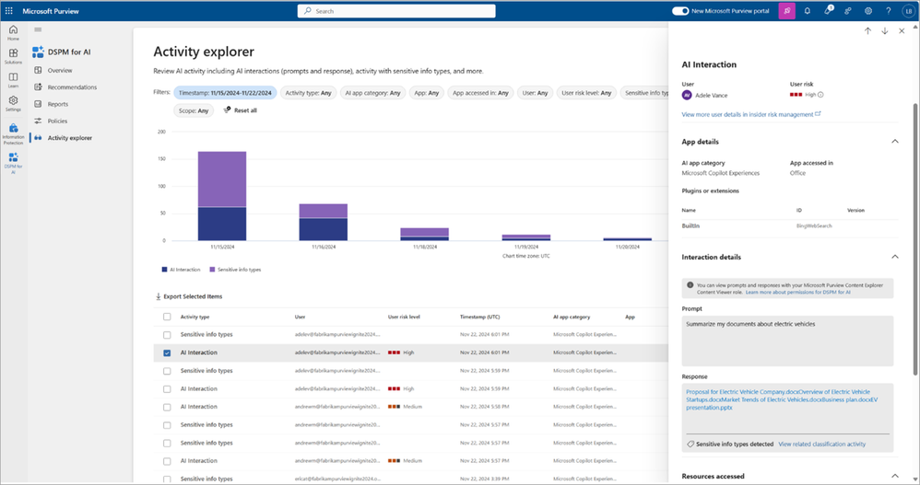Screen dimensions: 920x485
Task: Open Policies in DSPM navigation
Action: coord(57,121)
